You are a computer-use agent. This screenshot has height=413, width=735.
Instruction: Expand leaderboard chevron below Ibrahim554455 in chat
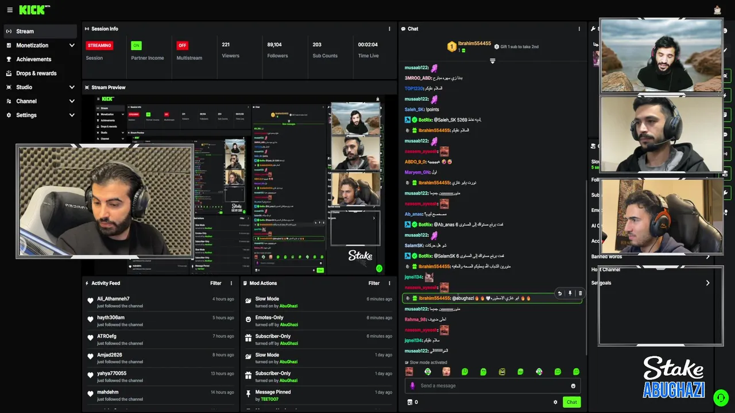[492, 61]
